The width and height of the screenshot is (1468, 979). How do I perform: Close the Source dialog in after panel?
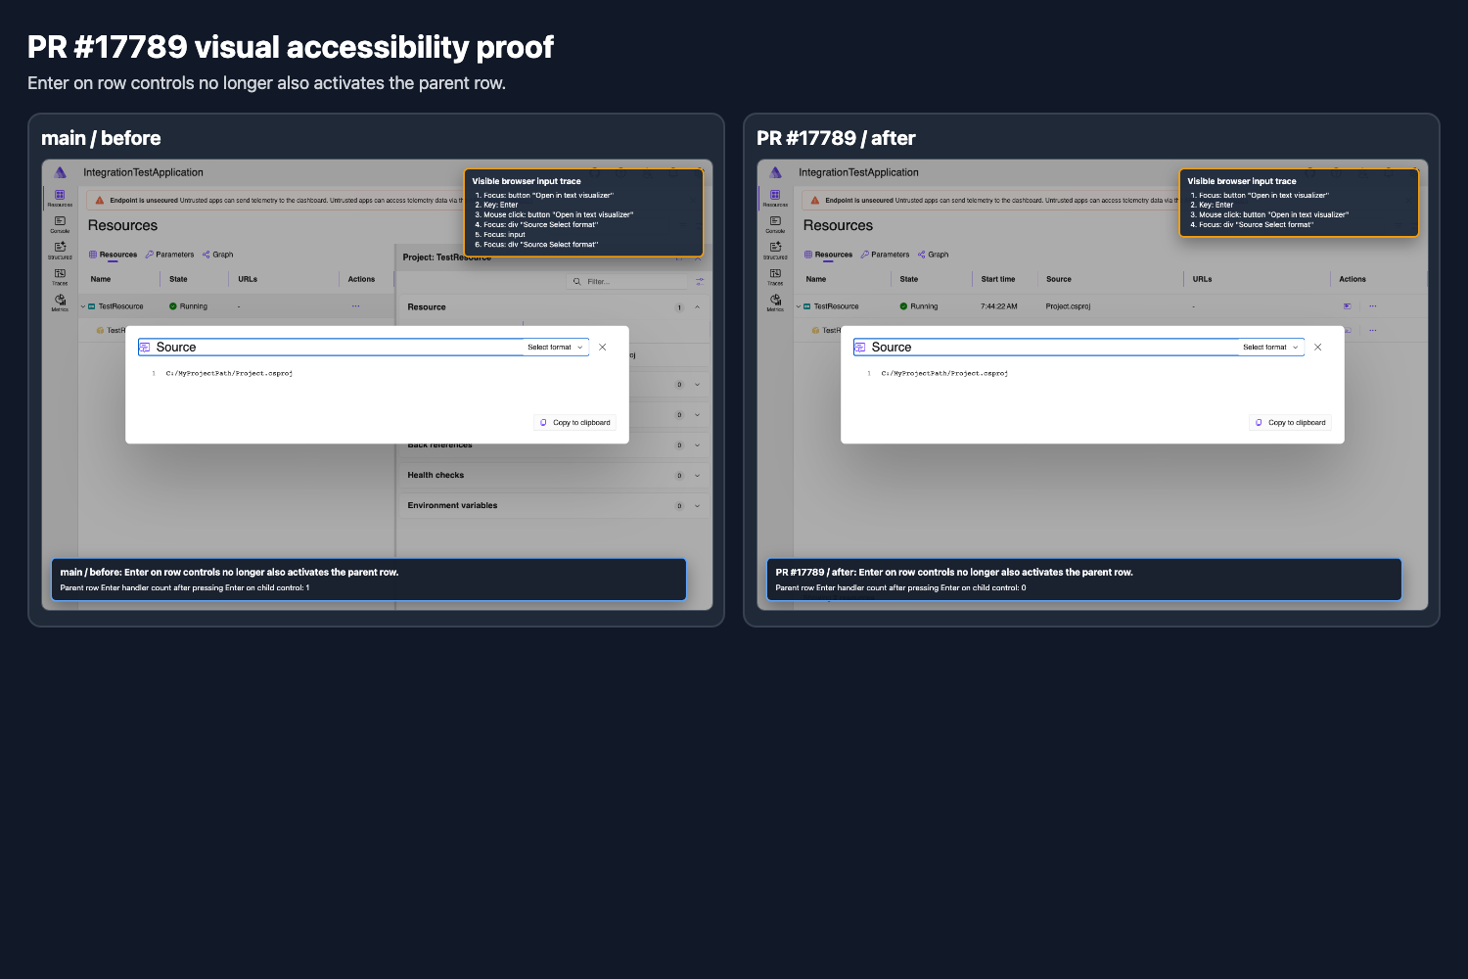click(1318, 348)
